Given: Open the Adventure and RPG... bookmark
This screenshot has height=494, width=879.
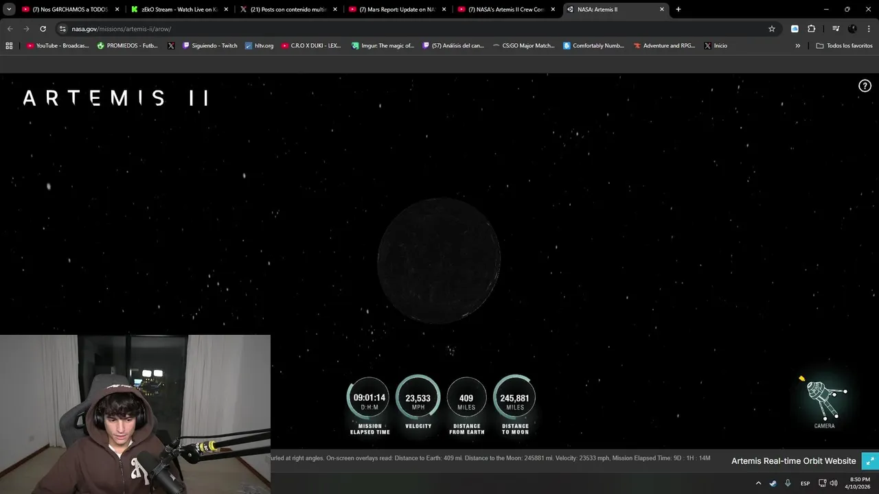Looking at the screenshot, I should pos(665,46).
